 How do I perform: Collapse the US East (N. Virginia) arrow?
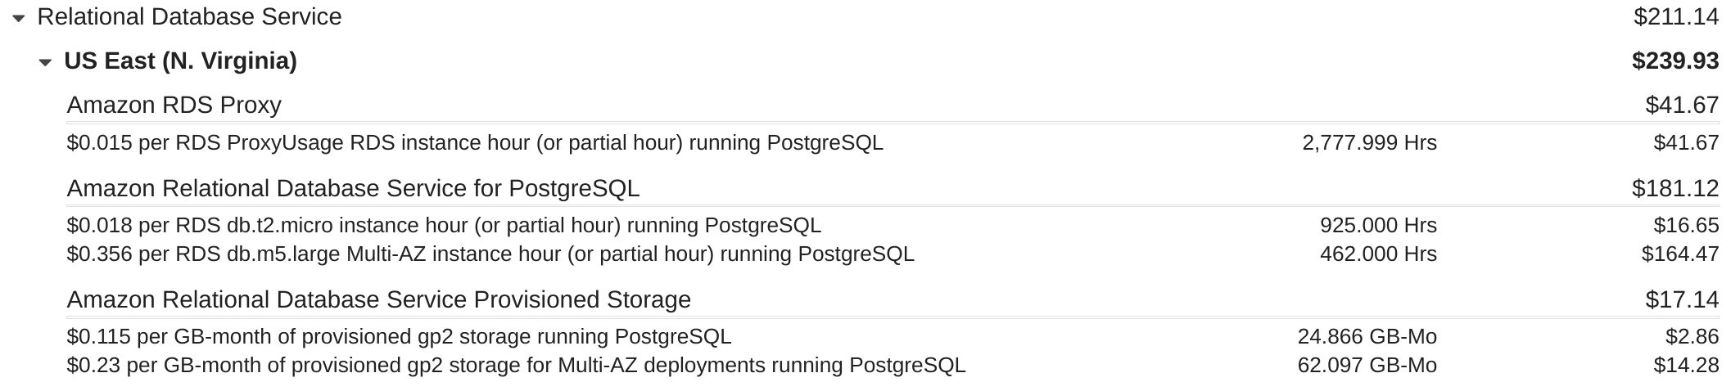pyautogui.click(x=46, y=62)
